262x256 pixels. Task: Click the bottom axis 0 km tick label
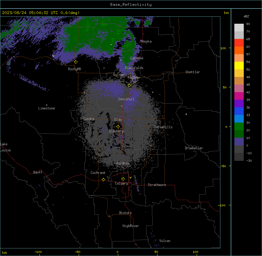[x=117, y=252]
